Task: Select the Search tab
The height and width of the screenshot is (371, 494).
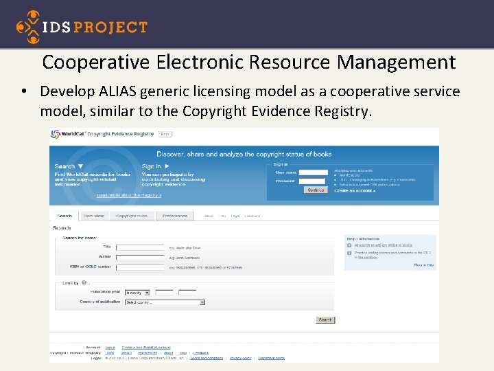Action: point(64,216)
